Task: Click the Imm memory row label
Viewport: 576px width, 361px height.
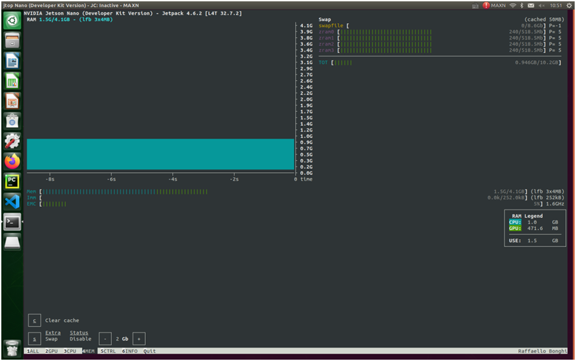Action: 31,197
